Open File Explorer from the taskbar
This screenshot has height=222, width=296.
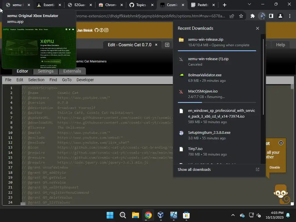tap(135, 215)
